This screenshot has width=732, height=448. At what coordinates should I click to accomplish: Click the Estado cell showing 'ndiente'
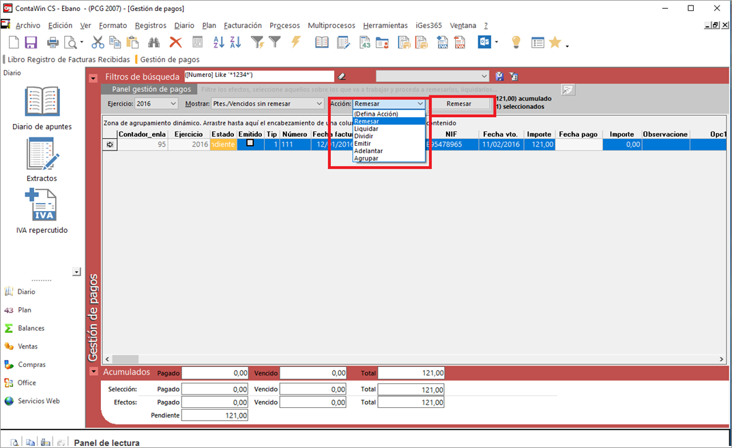tap(223, 144)
